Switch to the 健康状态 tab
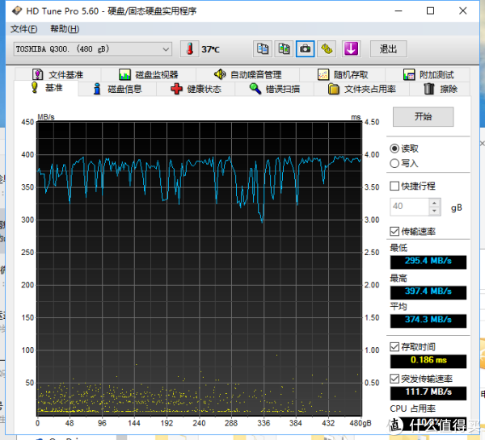The height and width of the screenshot is (440, 485). (196, 89)
